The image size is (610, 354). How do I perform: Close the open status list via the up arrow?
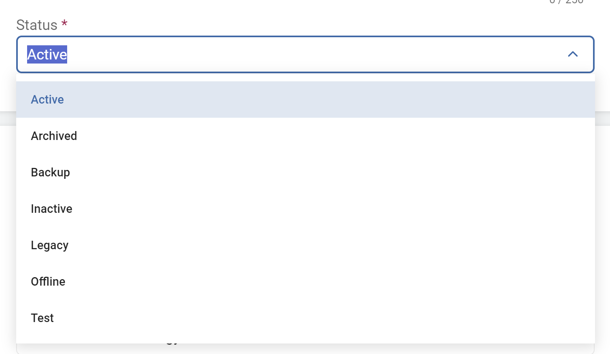(x=572, y=54)
